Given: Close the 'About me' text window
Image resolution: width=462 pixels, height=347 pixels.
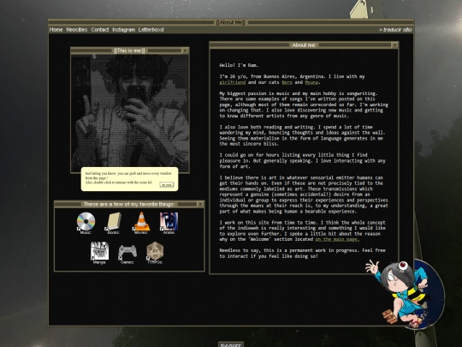Looking at the screenshot, I should 394,45.
